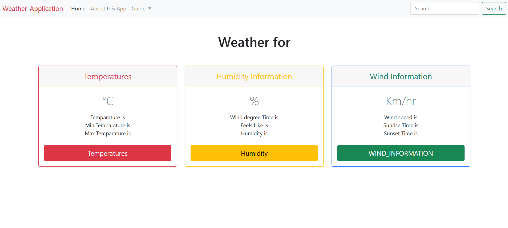This screenshot has height=228, width=508.
Task: Click the Temperatures card header
Action: click(x=108, y=76)
